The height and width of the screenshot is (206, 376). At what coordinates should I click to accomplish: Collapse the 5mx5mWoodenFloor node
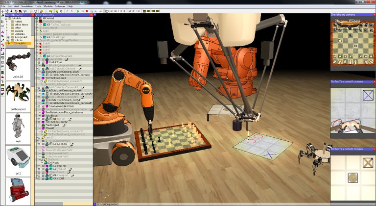[39, 106]
